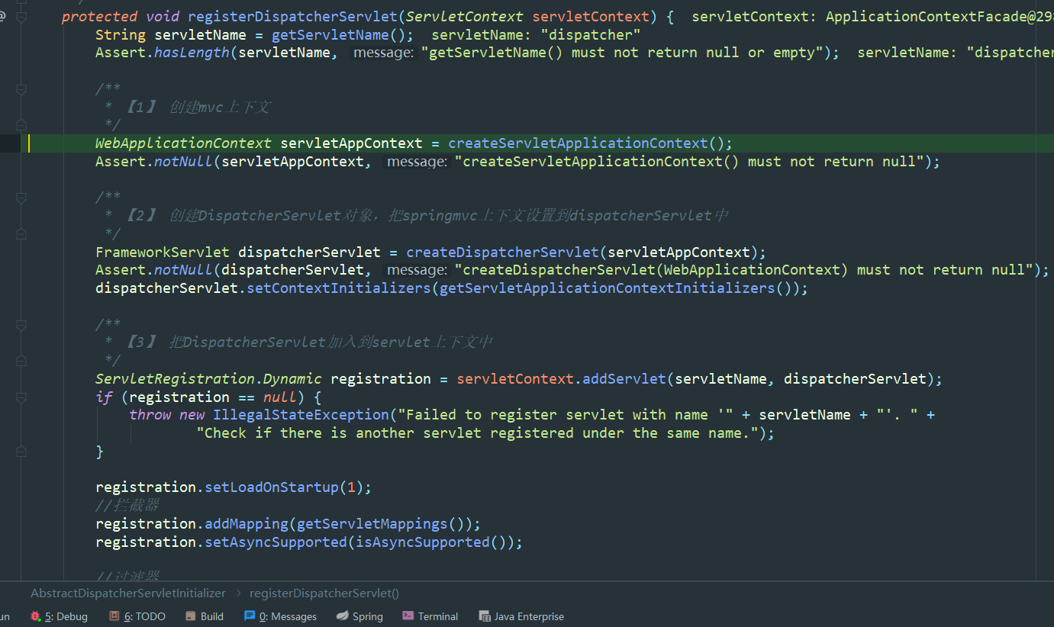
Task: Click AbstractDispatcherServletInitializer breadcrumb
Action: point(128,593)
